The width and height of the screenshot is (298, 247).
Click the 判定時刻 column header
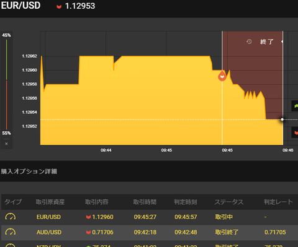pos(186,202)
